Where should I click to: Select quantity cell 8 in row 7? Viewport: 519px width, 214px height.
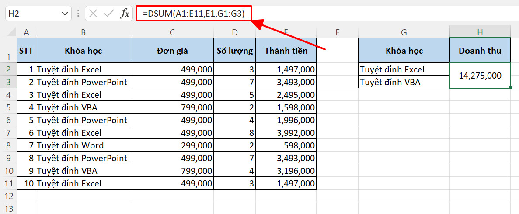point(235,133)
